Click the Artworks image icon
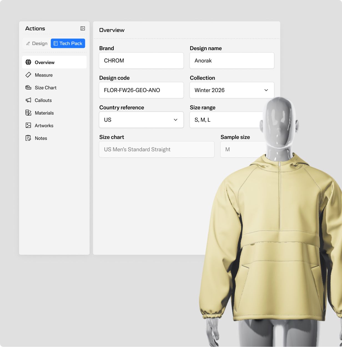The width and height of the screenshot is (342, 347). click(x=28, y=125)
